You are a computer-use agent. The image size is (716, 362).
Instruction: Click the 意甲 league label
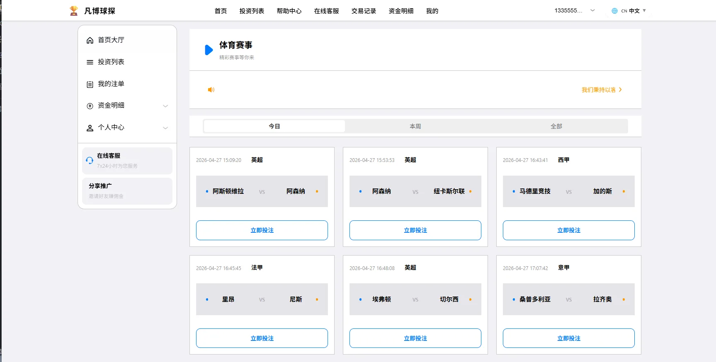click(x=563, y=268)
